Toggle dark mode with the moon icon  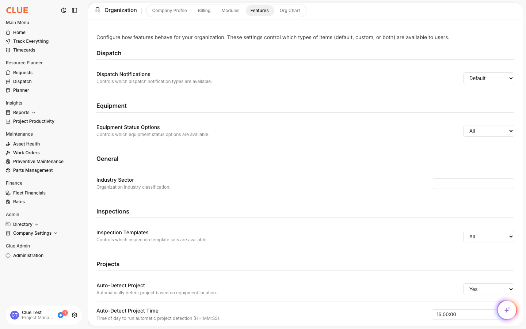coord(64,10)
